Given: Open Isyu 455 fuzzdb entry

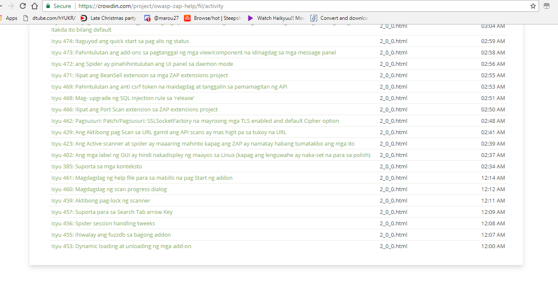Looking at the screenshot, I should (111, 235).
